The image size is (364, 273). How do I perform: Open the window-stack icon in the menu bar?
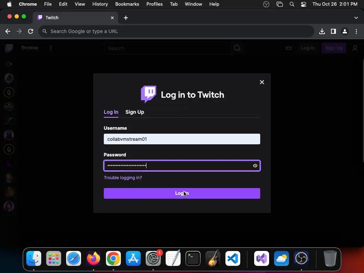pos(279,4)
